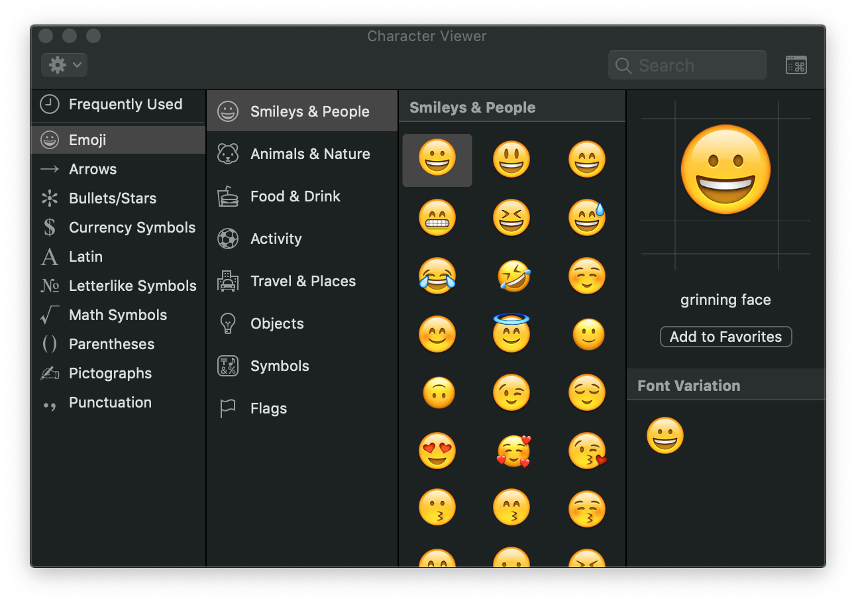Select the Activity category icon
This screenshot has height=603, width=856.
tap(228, 239)
